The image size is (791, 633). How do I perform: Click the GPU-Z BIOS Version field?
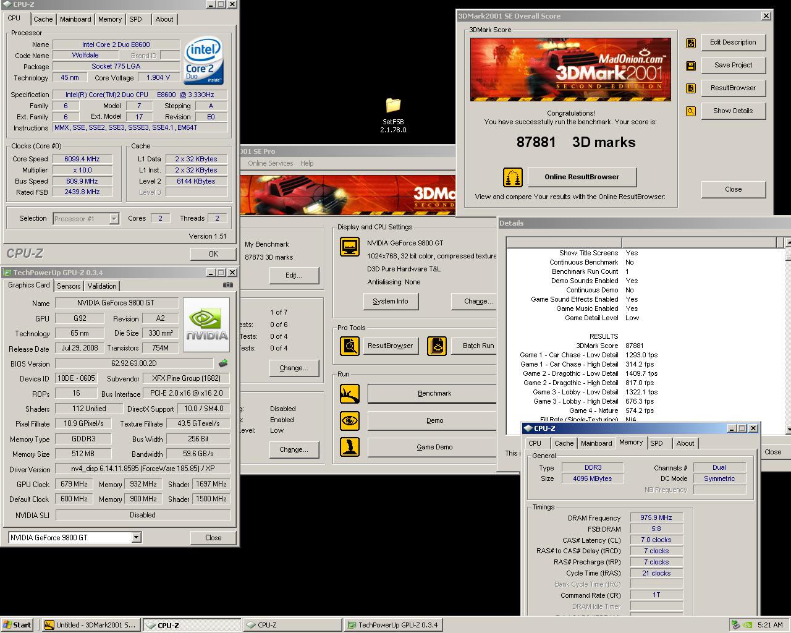(134, 363)
